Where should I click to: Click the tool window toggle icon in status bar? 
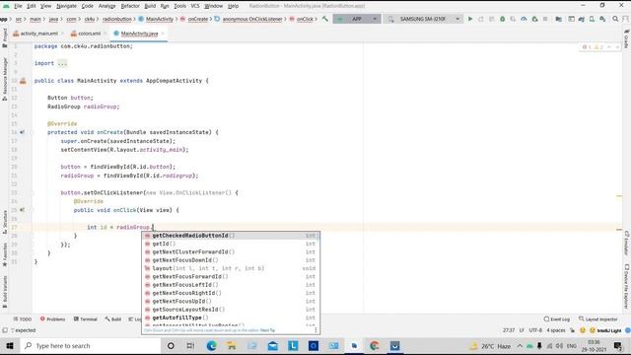(x=5, y=330)
